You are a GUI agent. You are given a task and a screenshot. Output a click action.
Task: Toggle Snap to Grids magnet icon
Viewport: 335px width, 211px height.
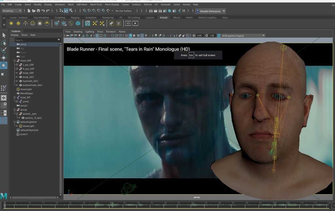(85, 11)
